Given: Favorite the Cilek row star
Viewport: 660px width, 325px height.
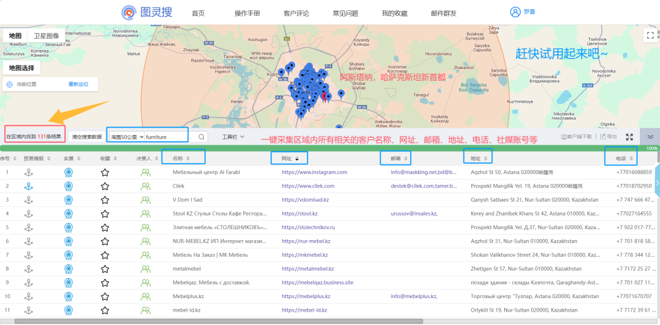Looking at the screenshot, I should pos(105,186).
